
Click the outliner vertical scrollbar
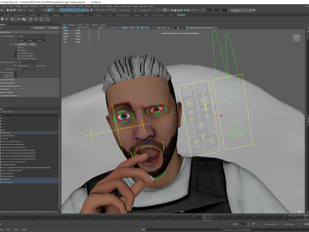[x=59, y=164]
